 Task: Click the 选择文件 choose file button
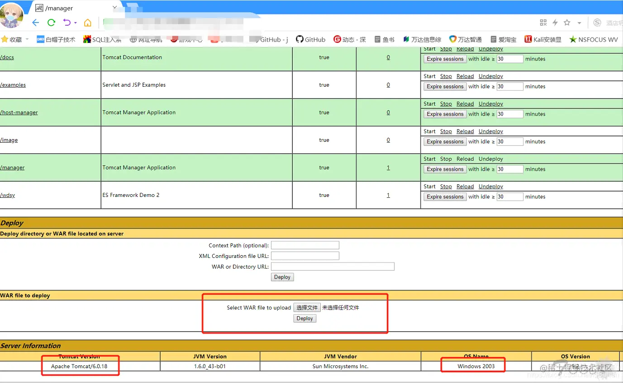click(x=307, y=308)
